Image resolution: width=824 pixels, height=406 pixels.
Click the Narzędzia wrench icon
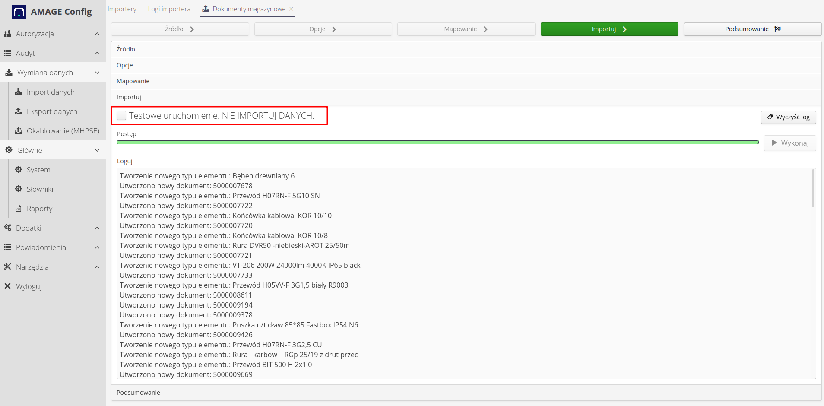[7, 266]
